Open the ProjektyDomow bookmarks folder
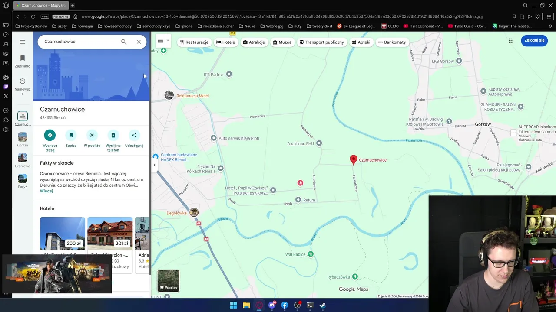Screen dimensions: 556x312 [x=31, y=26]
